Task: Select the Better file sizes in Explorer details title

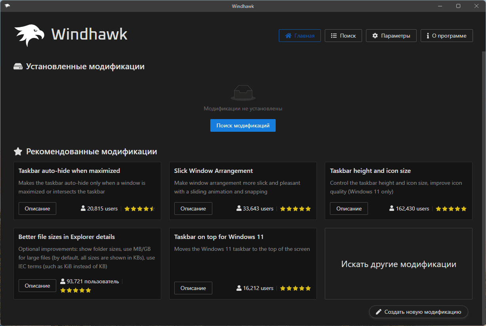Action: click(67, 237)
